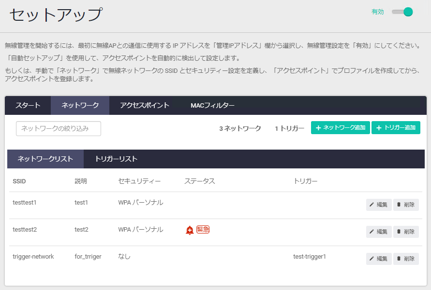This screenshot has width=431, height=290.
Task: Open the MACフィルター tab
Action: [212, 105]
